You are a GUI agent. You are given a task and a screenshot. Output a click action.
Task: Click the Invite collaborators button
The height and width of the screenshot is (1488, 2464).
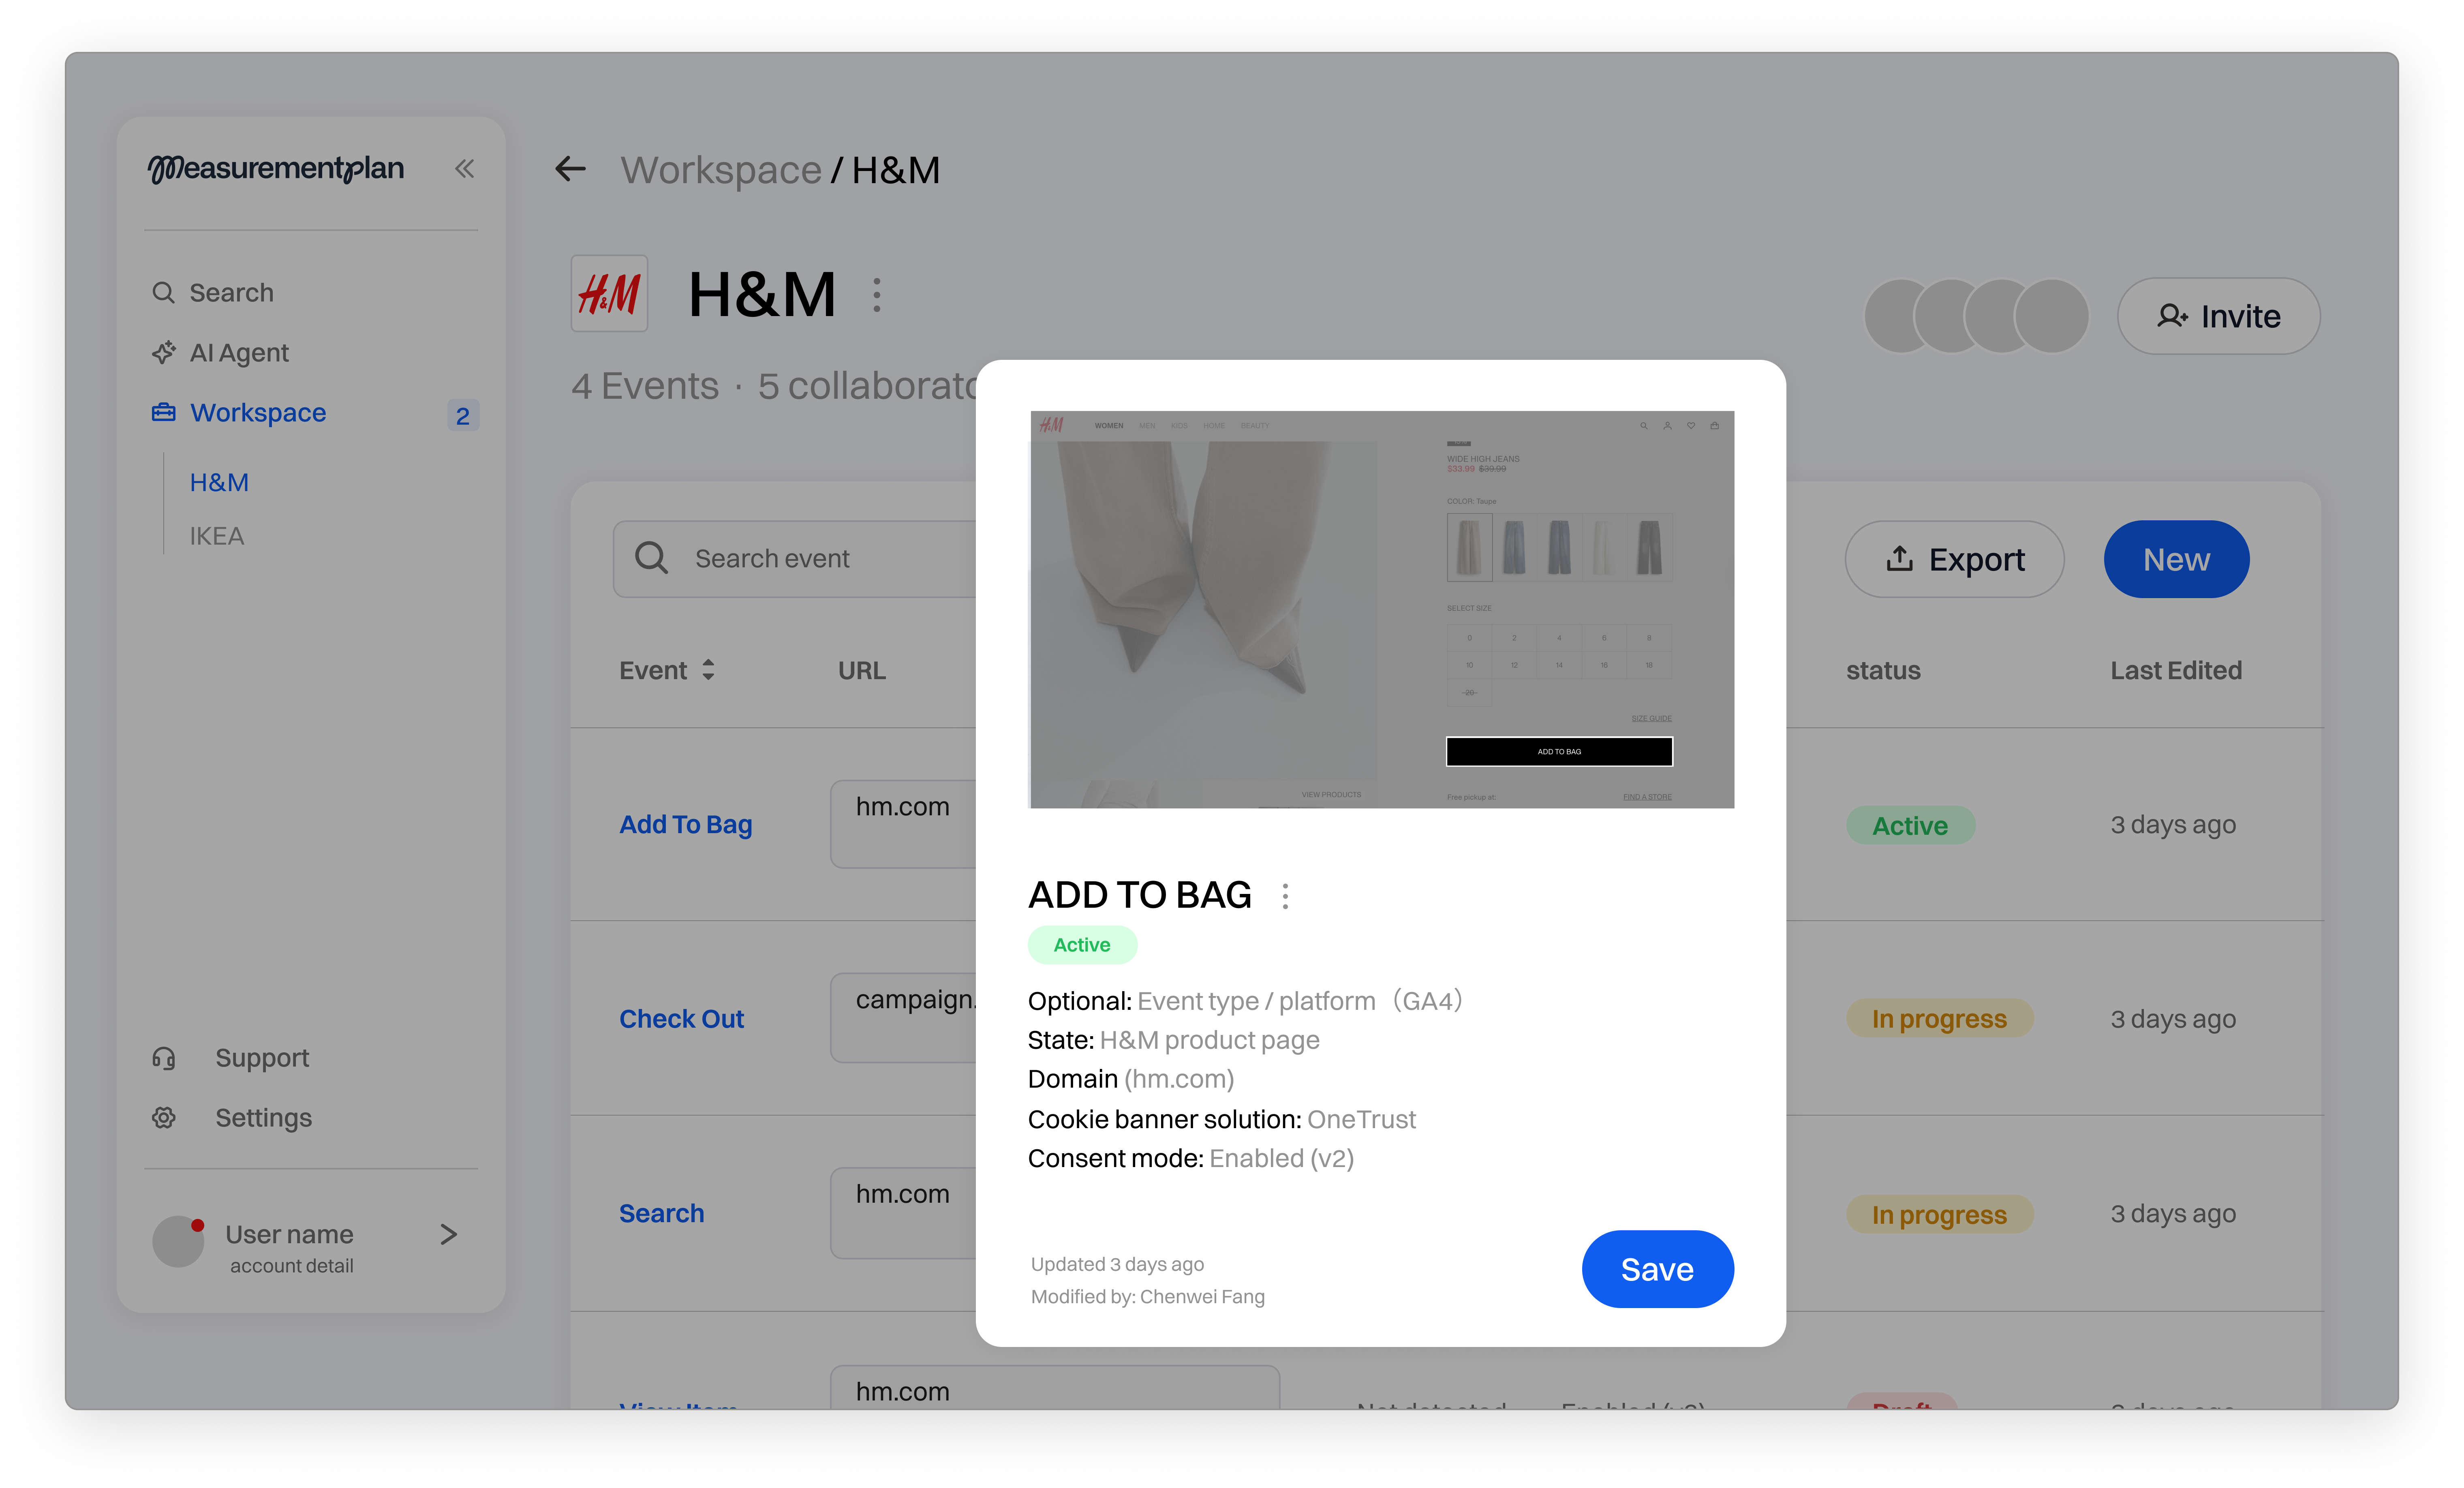pyautogui.click(x=2218, y=316)
